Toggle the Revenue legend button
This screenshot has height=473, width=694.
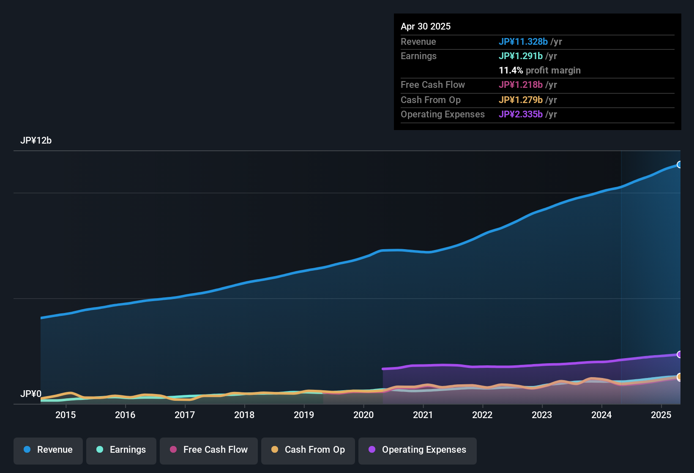[48, 450]
